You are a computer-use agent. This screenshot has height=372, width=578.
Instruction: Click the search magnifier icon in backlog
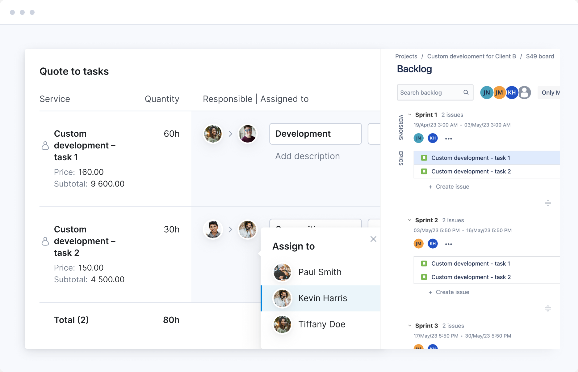point(466,92)
